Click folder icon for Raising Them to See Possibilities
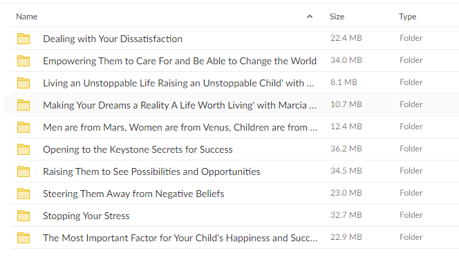Image resolution: width=459 pixels, height=271 pixels. point(24,171)
